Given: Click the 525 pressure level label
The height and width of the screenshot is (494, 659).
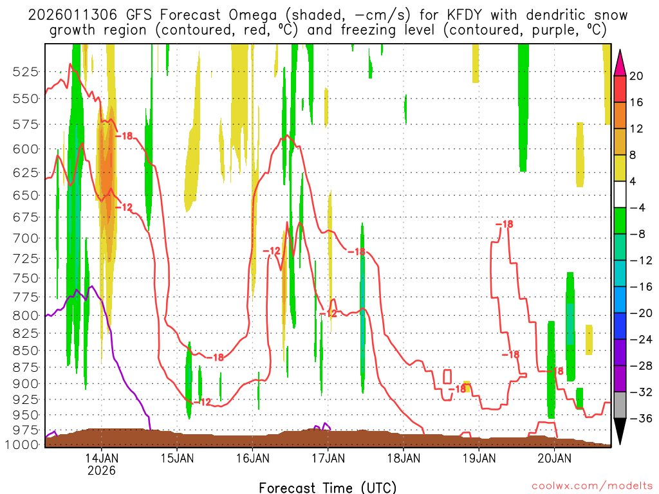Looking at the screenshot, I should tap(26, 72).
